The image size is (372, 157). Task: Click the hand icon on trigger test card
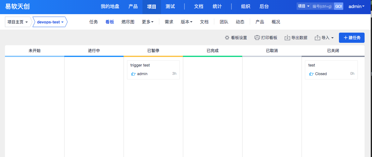click(x=133, y=74)
